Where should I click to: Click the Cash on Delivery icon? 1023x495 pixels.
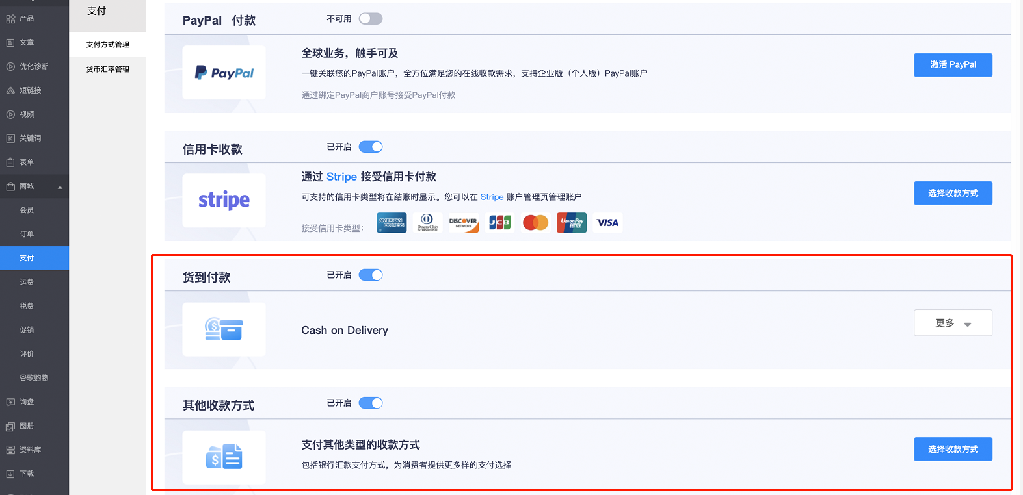pyautogui.click(x=224, y=329)
